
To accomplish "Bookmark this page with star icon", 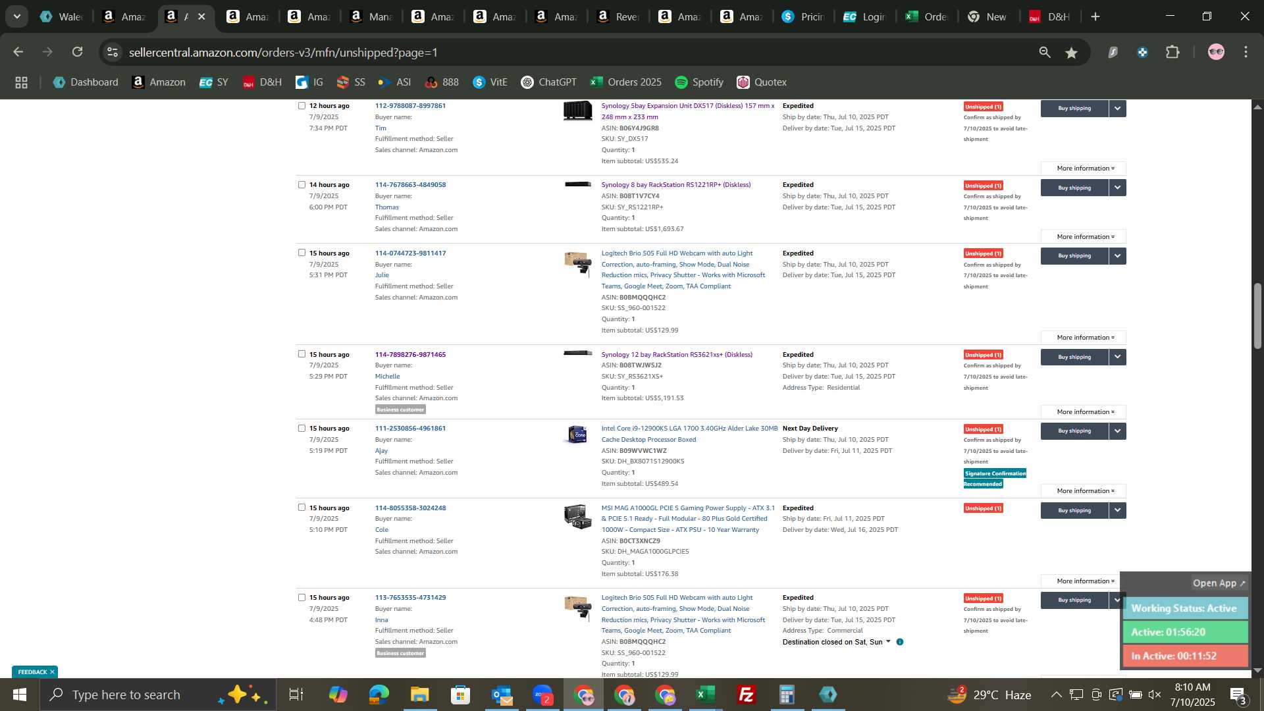I will click(1072, 53).
